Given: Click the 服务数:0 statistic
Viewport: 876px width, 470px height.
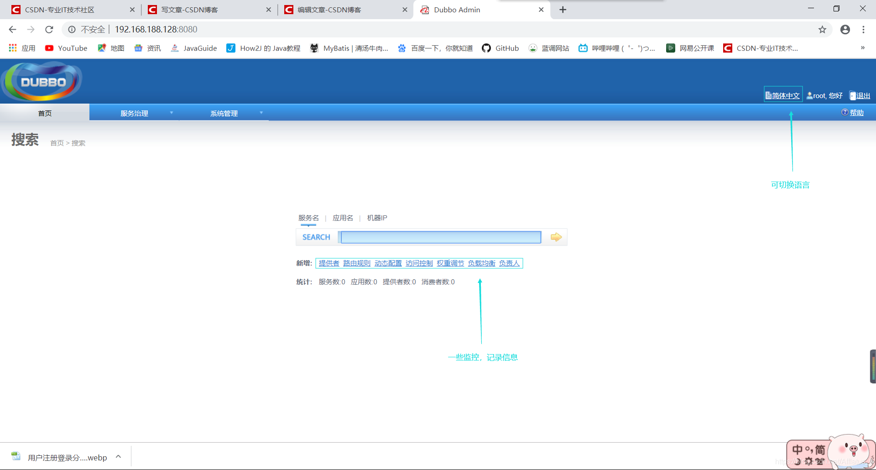Looking at the screenshot, I should (x=332, y=282).
